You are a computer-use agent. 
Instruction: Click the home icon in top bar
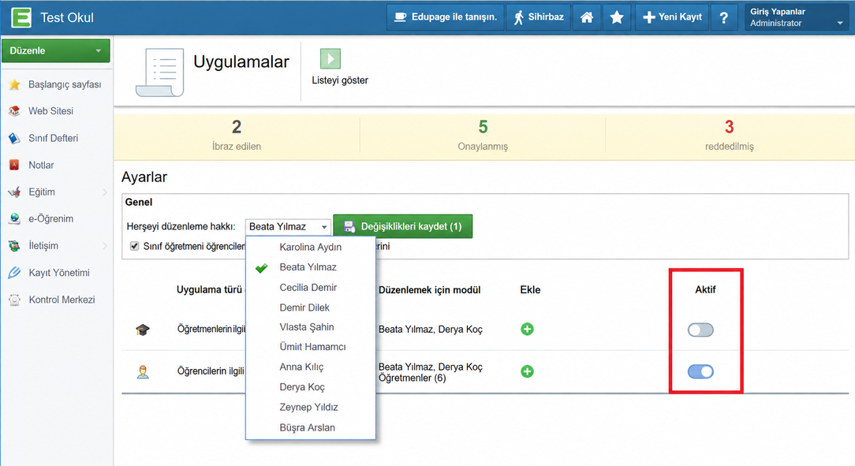coord(587,17)
